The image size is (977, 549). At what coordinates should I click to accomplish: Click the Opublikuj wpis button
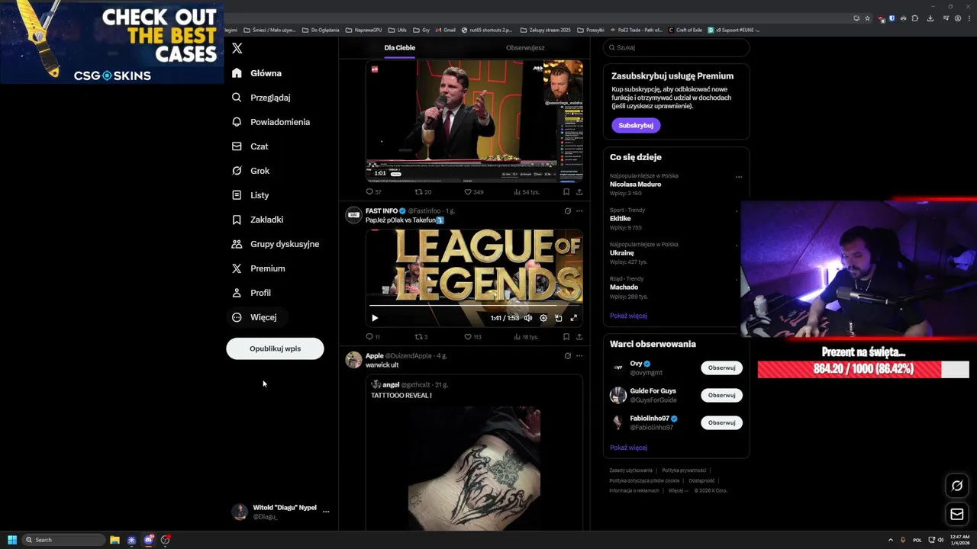pos(275,348)
